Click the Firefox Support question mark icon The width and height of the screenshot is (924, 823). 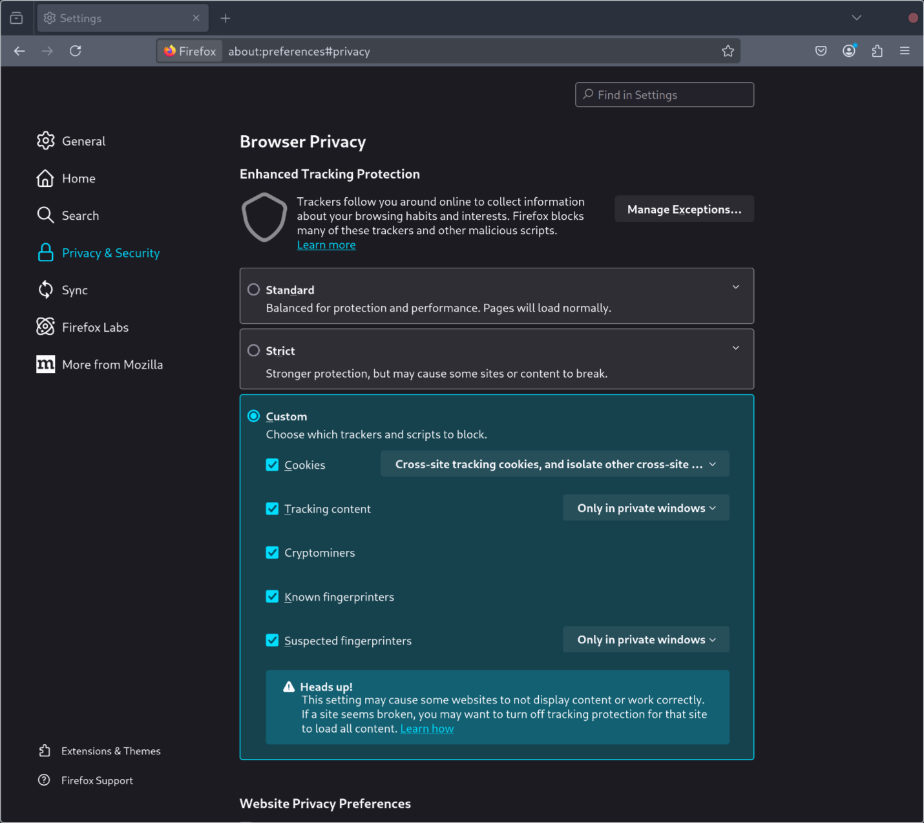pyautogui.click(x=44, y=780)
